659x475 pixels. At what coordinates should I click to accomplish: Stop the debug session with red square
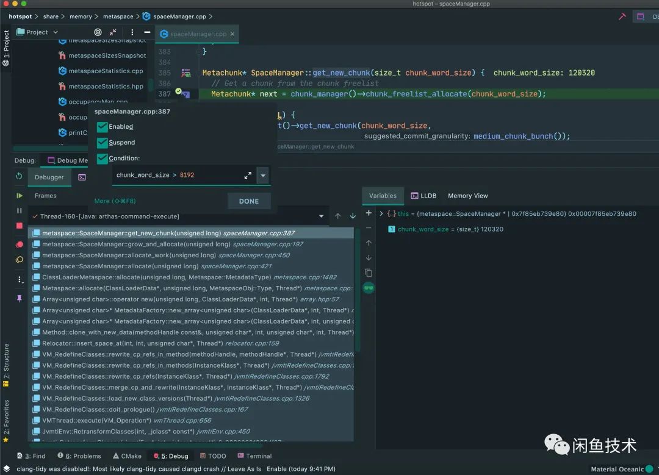click(x=20, y=226)
